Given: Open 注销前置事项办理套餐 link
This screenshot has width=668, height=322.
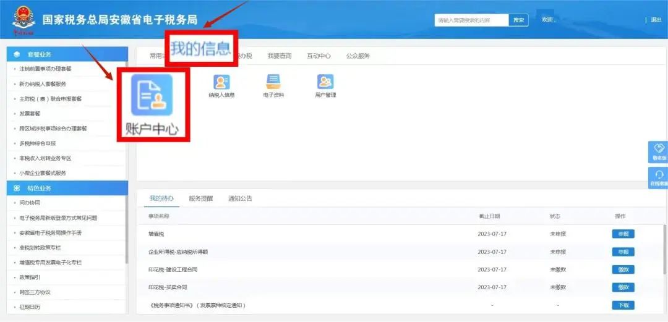Looking at the screenshot, I should (45, 69).
